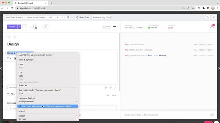Open the Chrome side panel icon
Image resolution: width=220 pixels, height=123 pixels.
[208, 8]
